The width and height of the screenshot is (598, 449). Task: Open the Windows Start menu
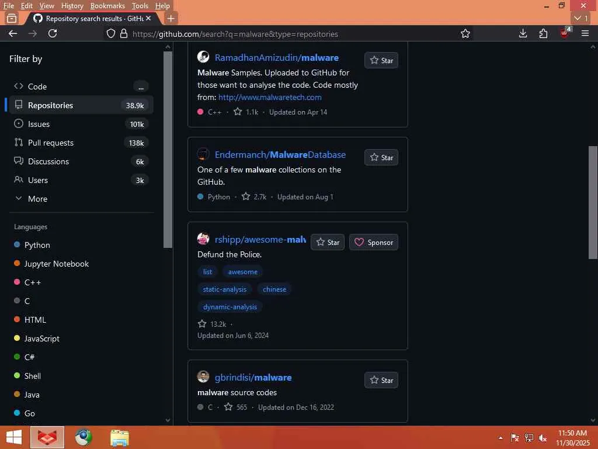click(x=14, y=437)
